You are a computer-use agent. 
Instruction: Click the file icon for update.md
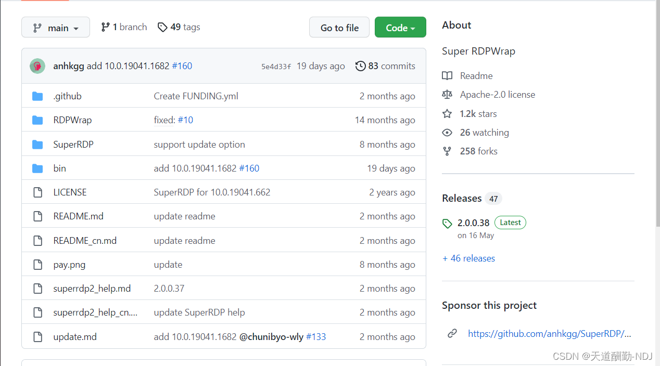[x=37, y=337]
